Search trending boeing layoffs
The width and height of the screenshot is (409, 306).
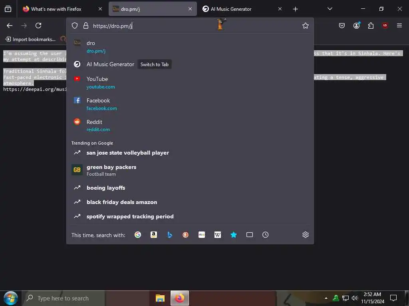click(190, 188)
